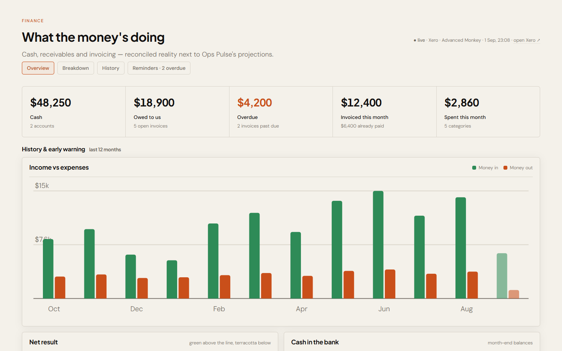Screen dimensions: 562x351
Task: Click the '5 open invoices' text
Action: pos(151,126)
